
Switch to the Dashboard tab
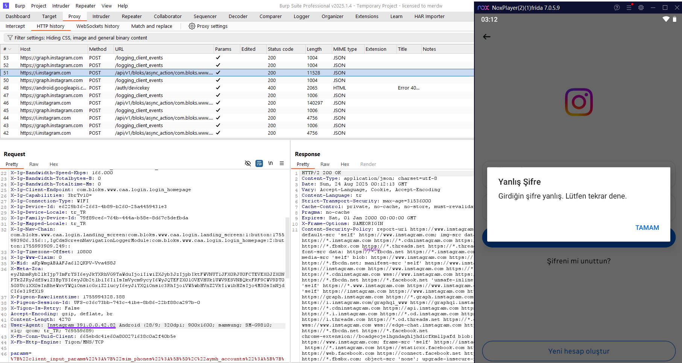pos(18,16)
